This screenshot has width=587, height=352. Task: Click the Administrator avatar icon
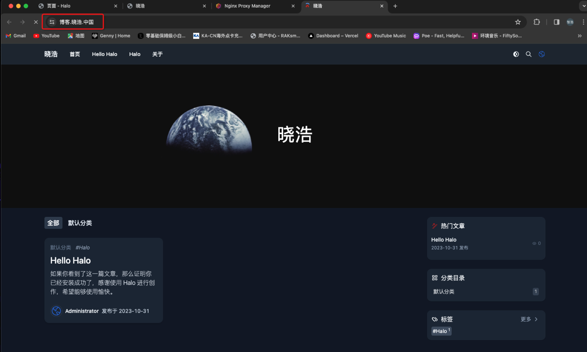coord(56,311)
